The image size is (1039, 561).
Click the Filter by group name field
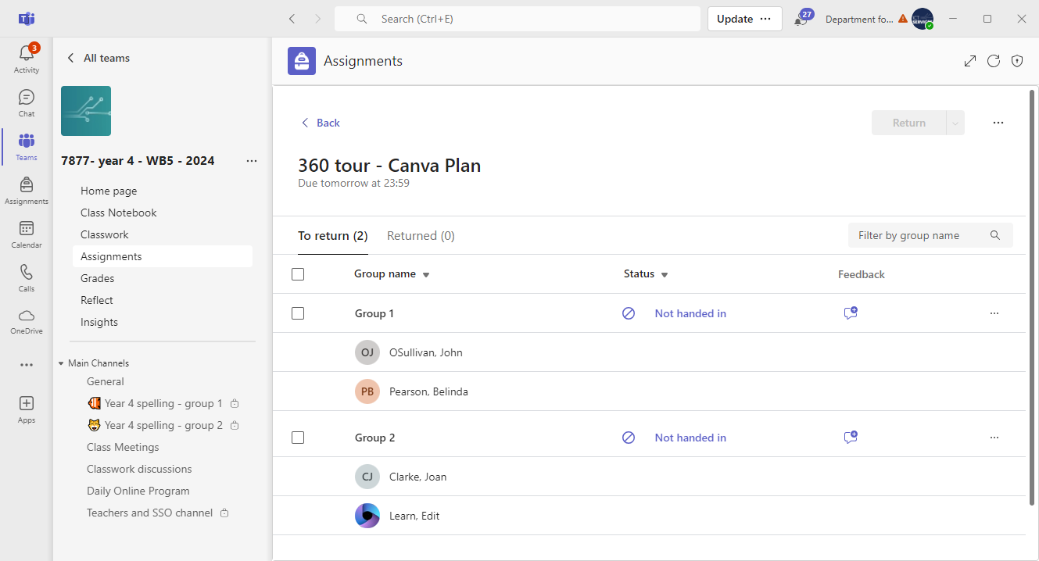point(930,235)
